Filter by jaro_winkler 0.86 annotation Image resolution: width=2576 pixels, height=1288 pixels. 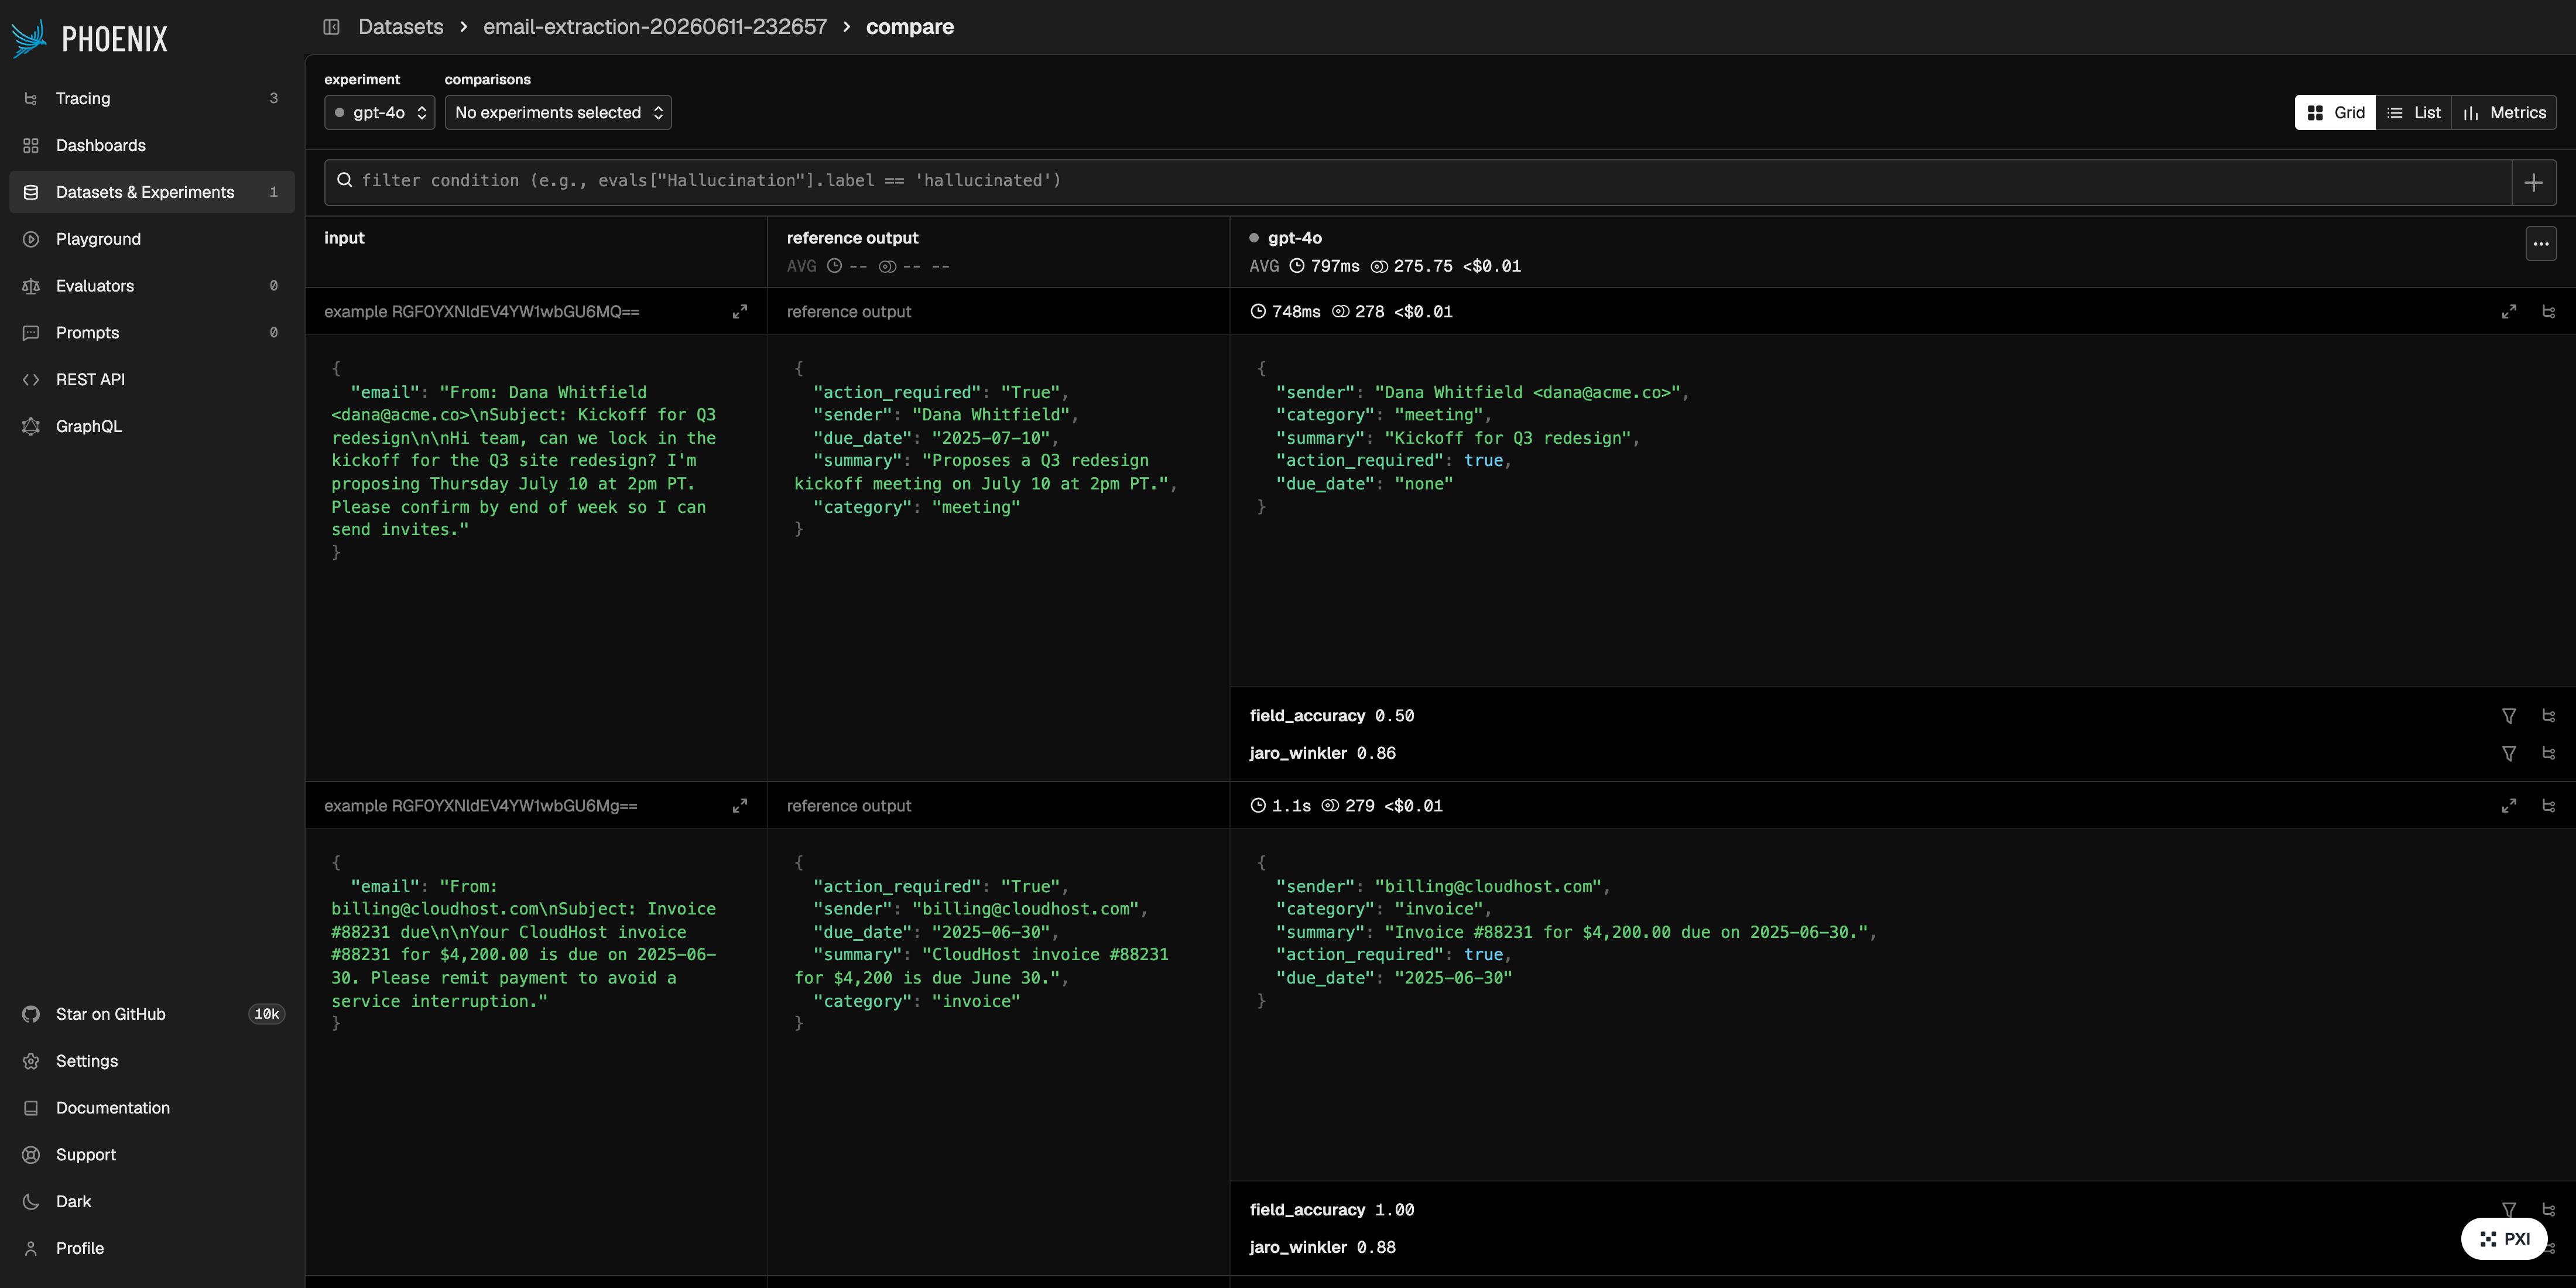tap(2509, 754)
